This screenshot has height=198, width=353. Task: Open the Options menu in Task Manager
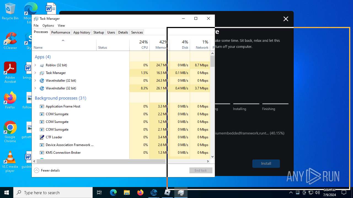click(48, 25)
